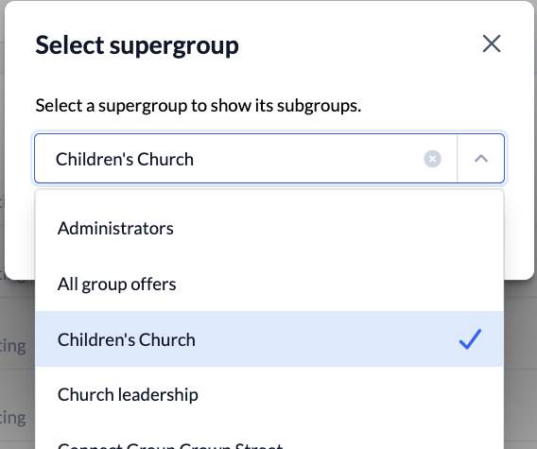Click the lowest dimmed background row at left edge

click(x=12, y=418)
